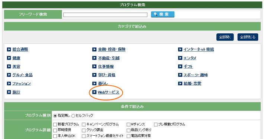Check the スマートフォン最適化サイト checkbox
The height and width of the screenshot is (139, 264).
coord(84,136)
